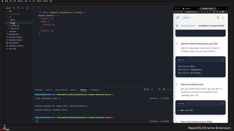Select the TERMINAL panel tab
Viewport: 234px width, 131px height.
pyautogui.click(x=83, y=90)
